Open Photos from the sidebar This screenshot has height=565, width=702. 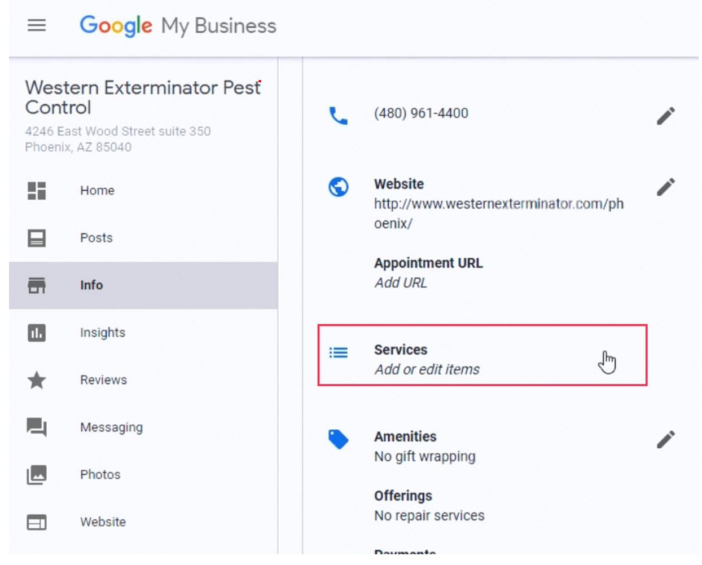click(x=143, y=475)
